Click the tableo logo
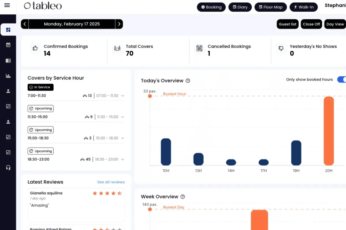The width and height of the screenshot is (346, 230). [x=43, y=5]
